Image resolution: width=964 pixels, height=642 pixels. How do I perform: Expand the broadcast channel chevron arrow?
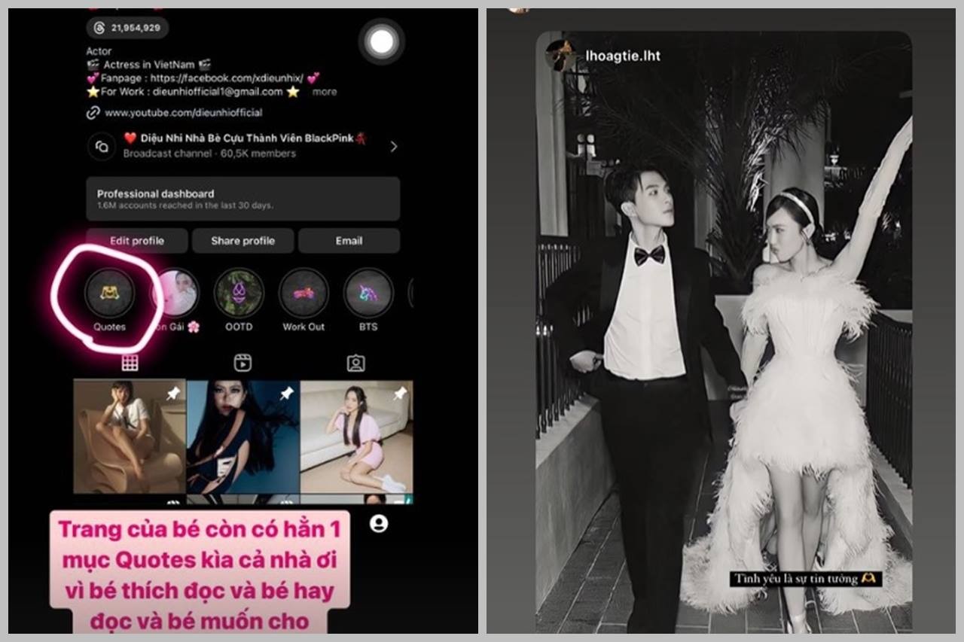(393, 147)
